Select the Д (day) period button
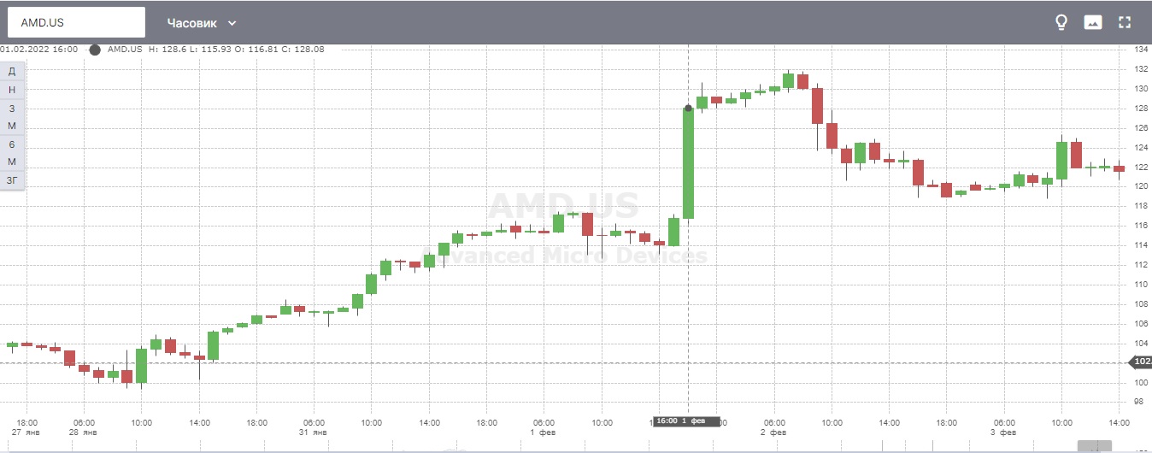This screenshot has height=453, width=1152. [x=12, y=71]
